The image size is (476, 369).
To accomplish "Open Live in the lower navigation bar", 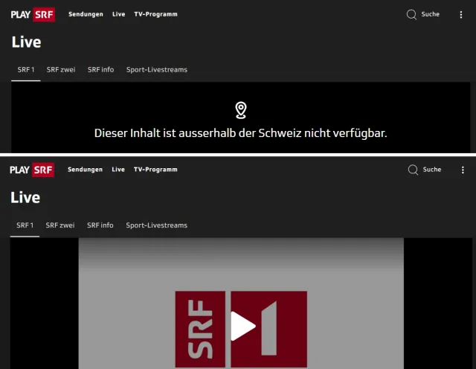I will 118,170.
